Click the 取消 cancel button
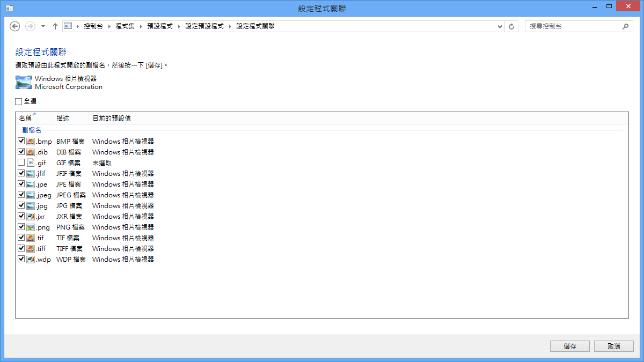Viewport: 644px width, 362px height. (614, 346)
